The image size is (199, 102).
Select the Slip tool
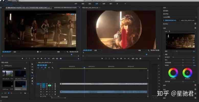[x=32, y=75]
